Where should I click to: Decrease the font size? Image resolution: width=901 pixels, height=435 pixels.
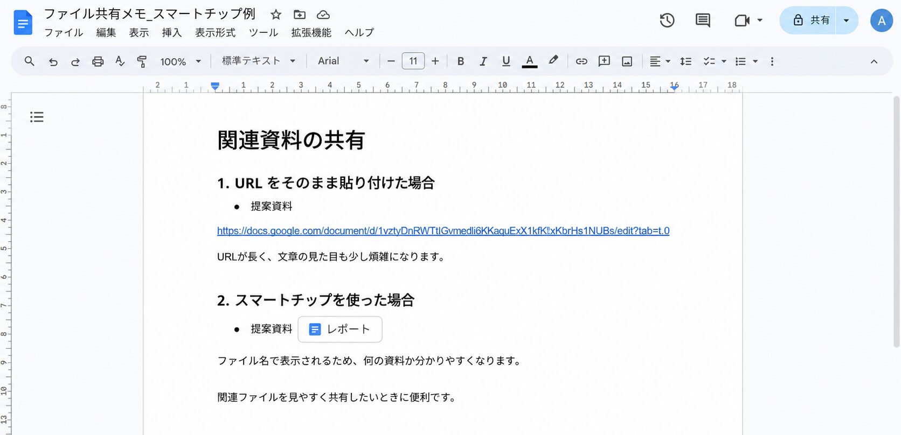click(391, 61)
